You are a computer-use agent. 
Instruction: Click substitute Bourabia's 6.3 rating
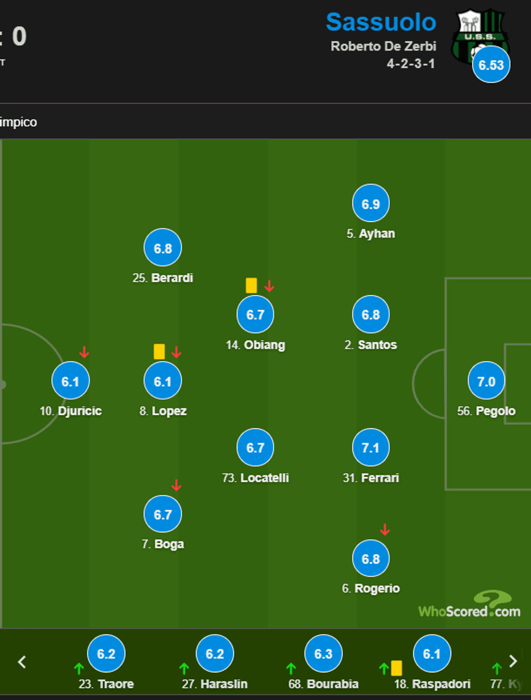click(x=323, y=654)
